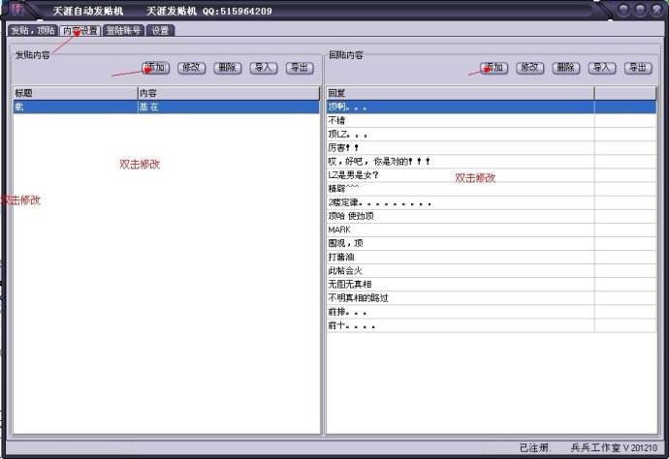The height and width of the screenshot is (459, 669).
Task: Open the 发贴，顶贴 tab
Action: pos(32,30)
